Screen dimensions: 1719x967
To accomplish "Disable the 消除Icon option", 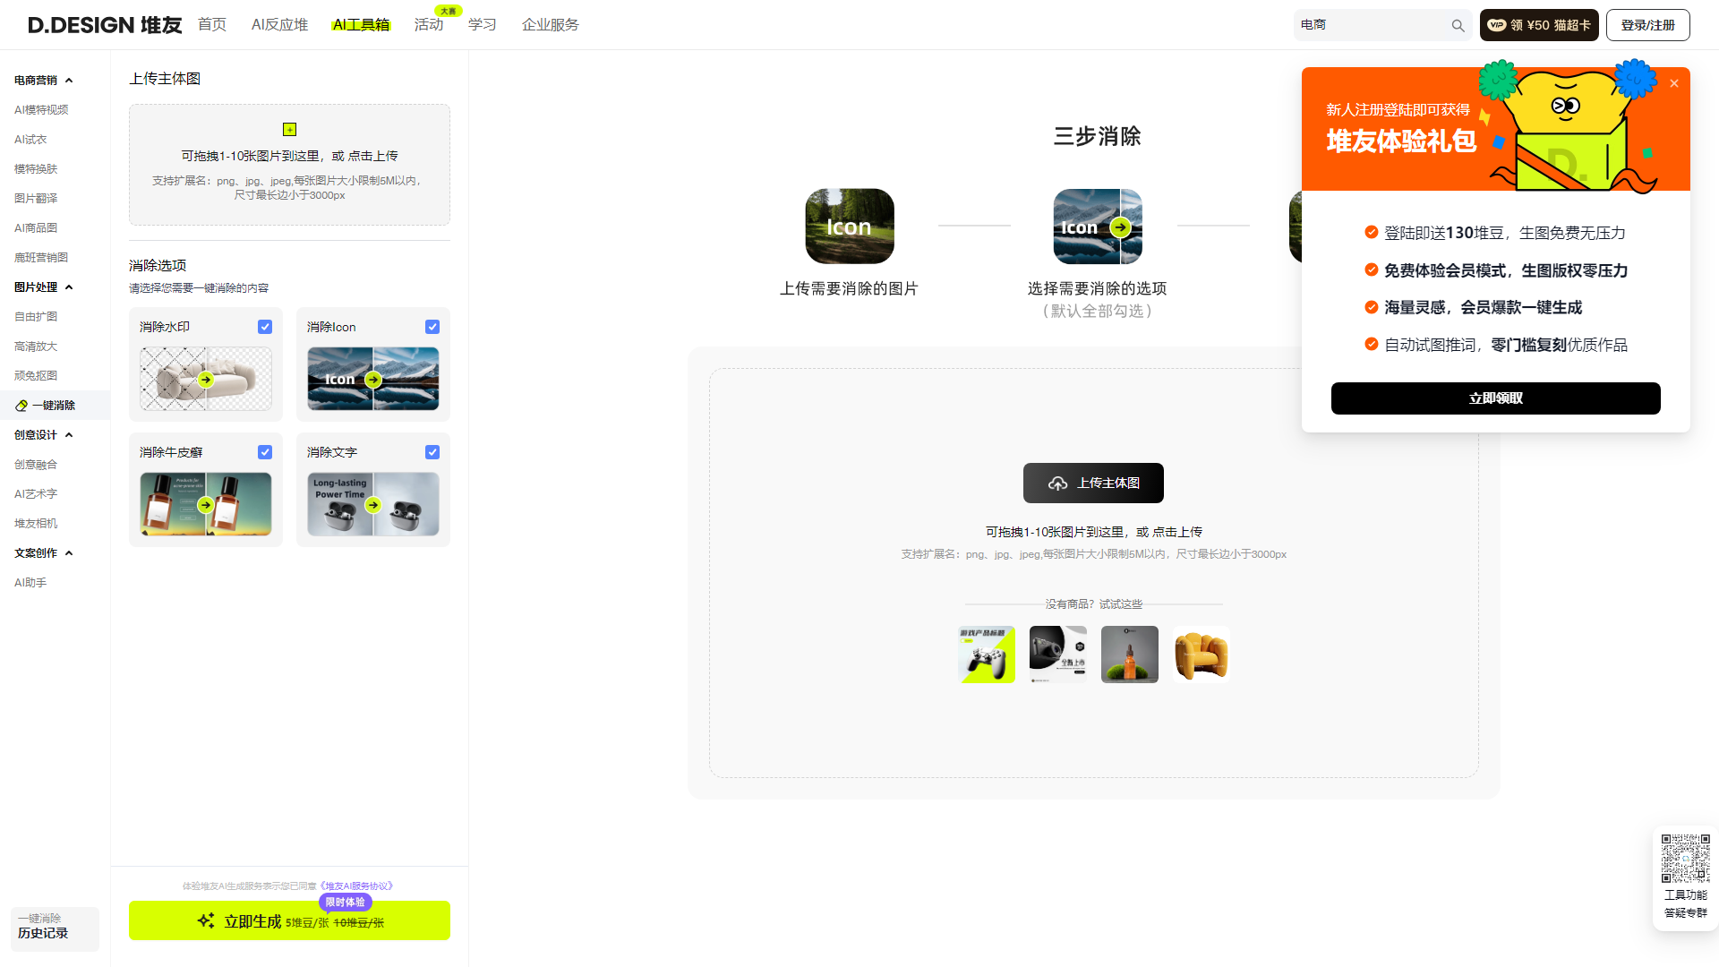I will (432, 327).
